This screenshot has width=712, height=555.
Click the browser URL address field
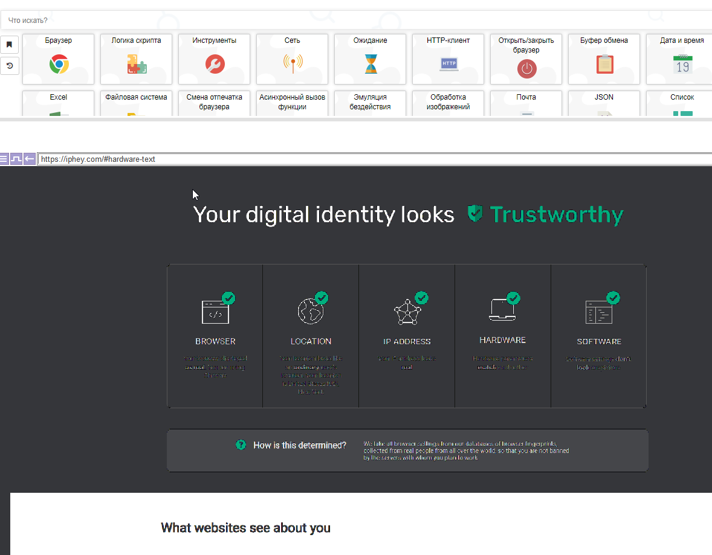pos(363,159)
